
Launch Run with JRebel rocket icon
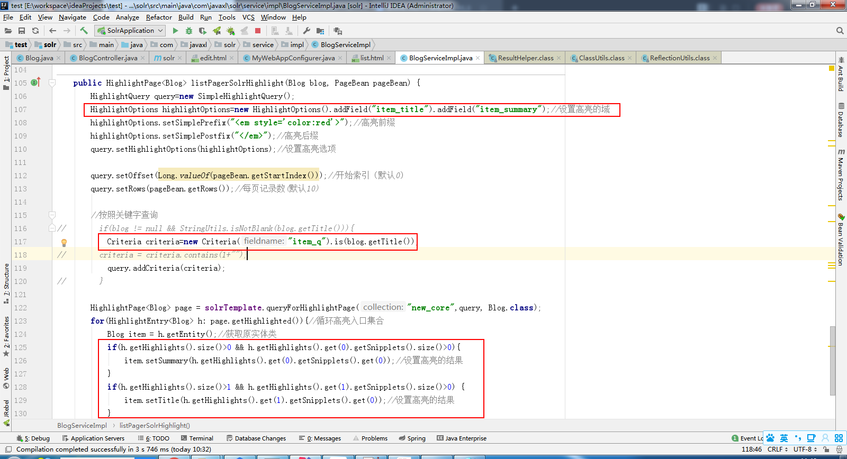217,31
